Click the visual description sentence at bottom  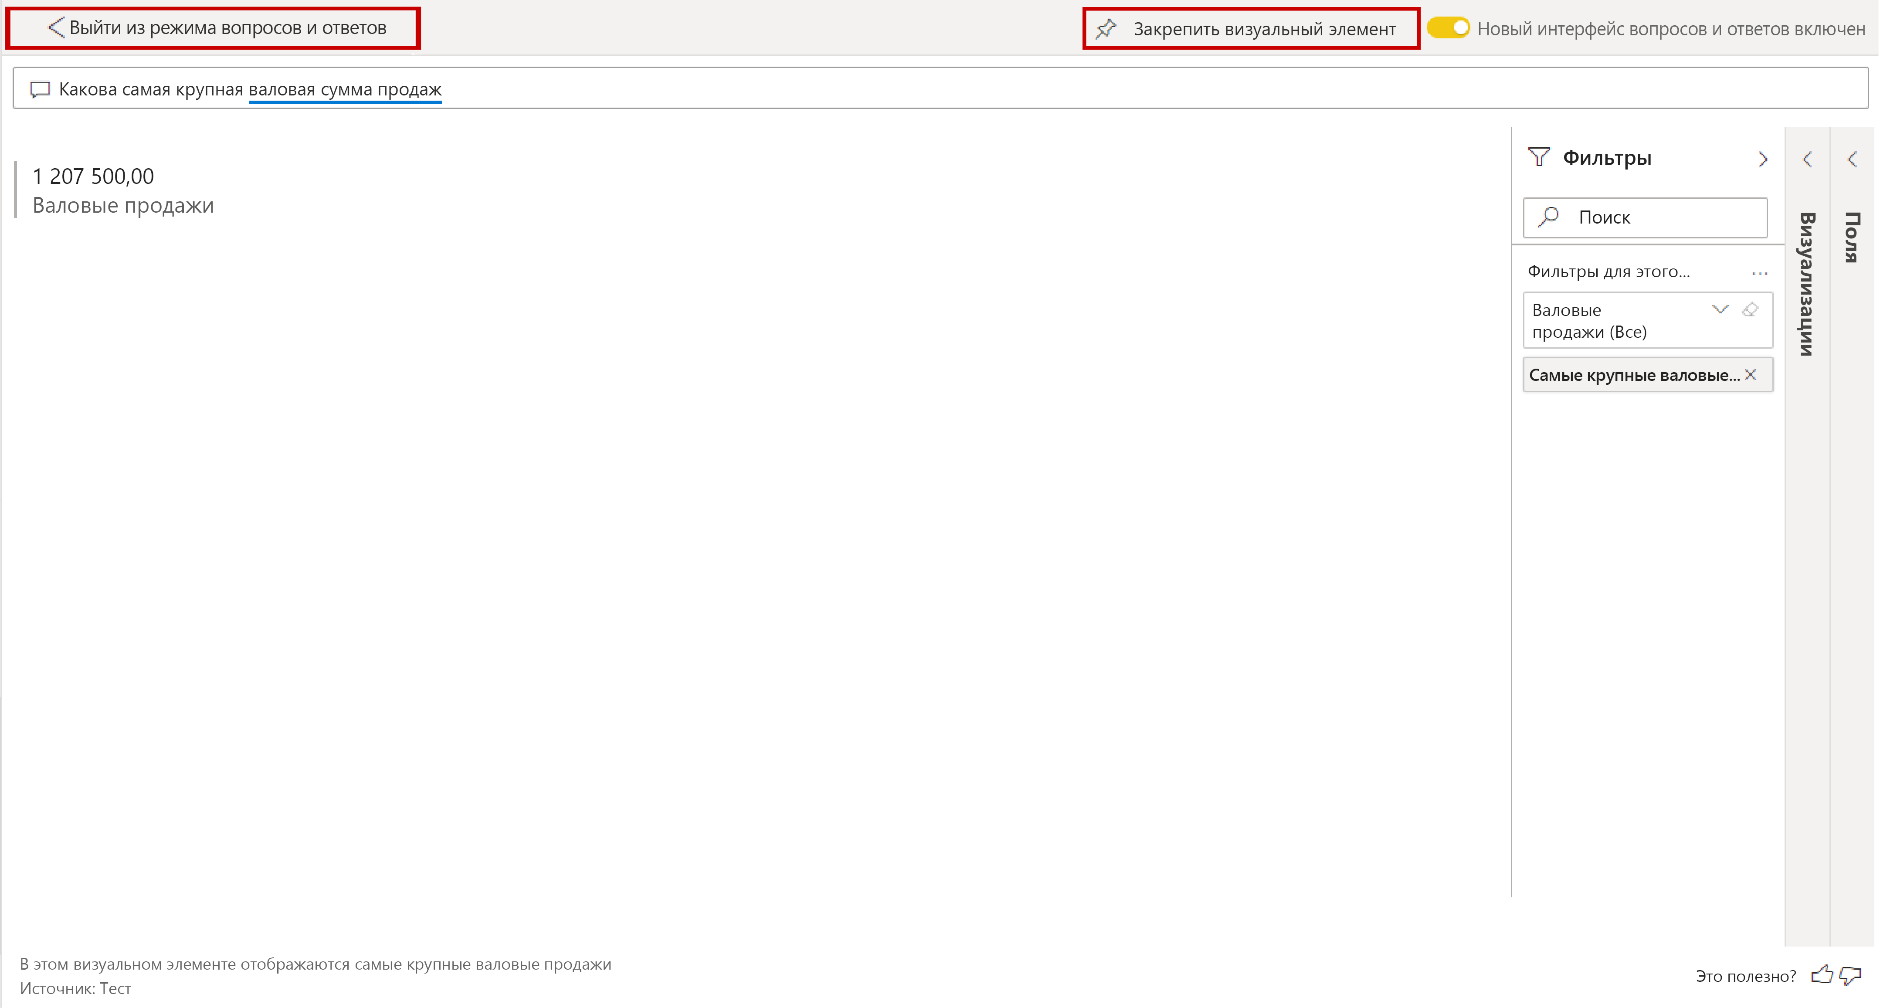pos(315,964)
